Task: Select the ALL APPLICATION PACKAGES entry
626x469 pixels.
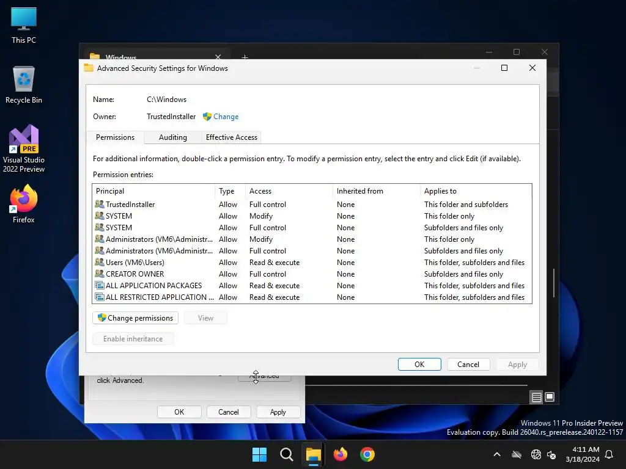Action: coord(312,286)
